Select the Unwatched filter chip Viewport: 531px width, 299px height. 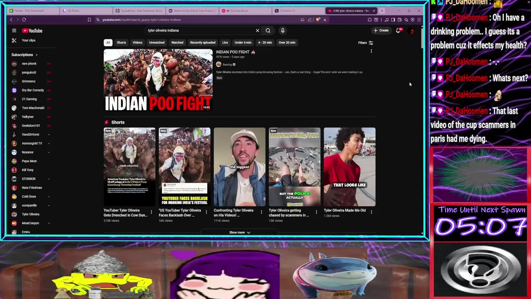pos(157,42)
